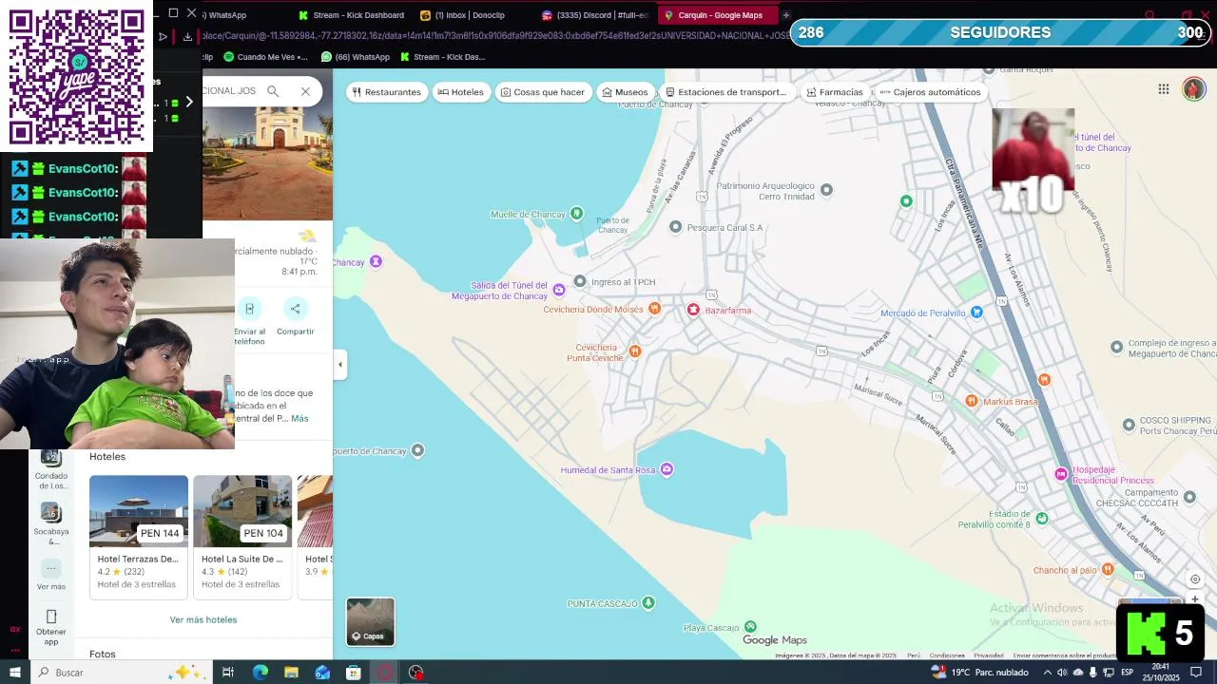Open Stream - Kick Das... bookmark

[443, 57]
